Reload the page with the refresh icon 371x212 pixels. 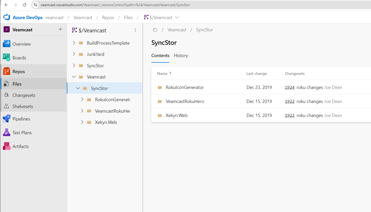tap(24, 5)
